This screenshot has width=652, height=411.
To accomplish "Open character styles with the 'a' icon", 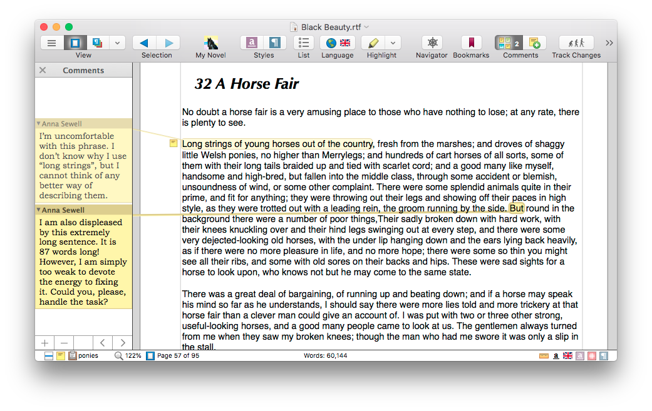I will pyautogui.click(x=252, y=43).
